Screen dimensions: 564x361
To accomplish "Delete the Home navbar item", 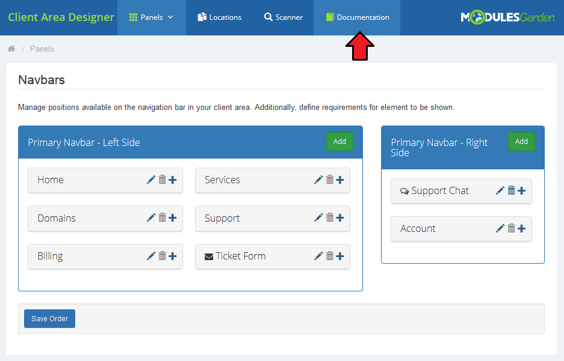I will 163,180.
